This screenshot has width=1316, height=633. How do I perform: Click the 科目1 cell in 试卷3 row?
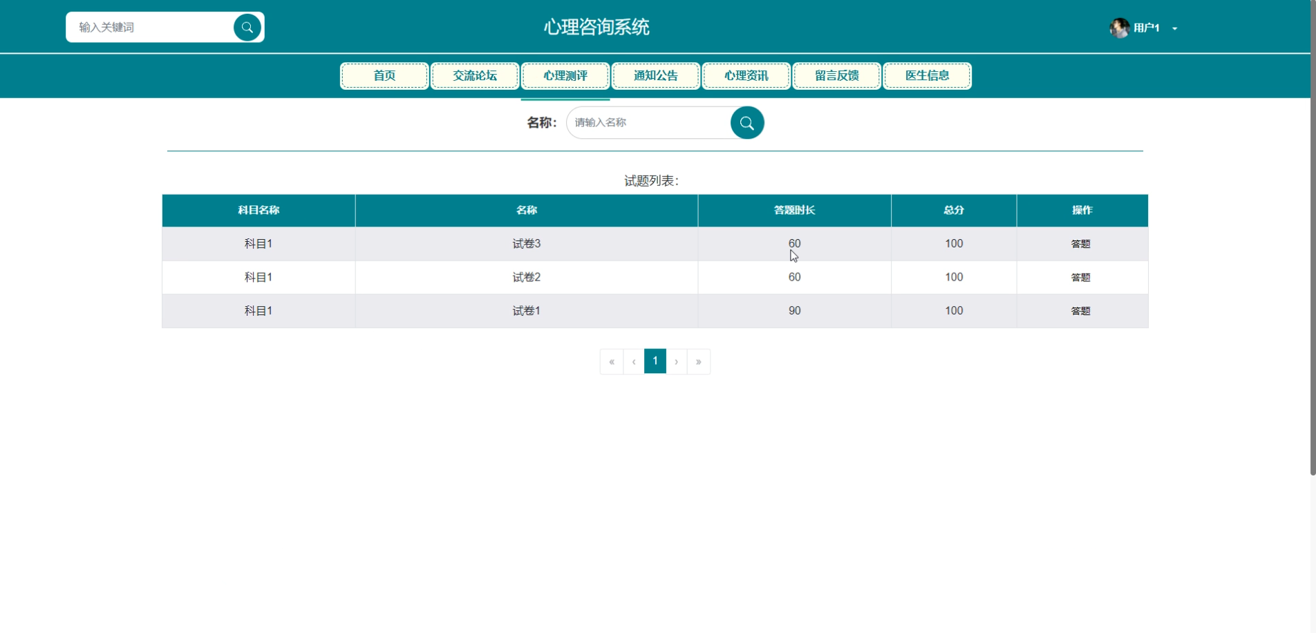pos(258,244)
